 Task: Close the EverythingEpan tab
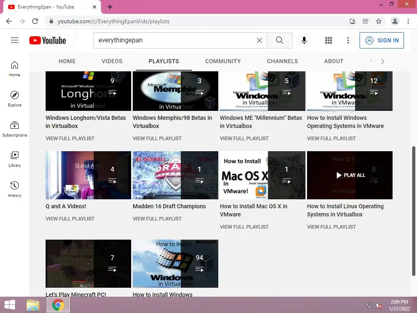pos(94,7)
